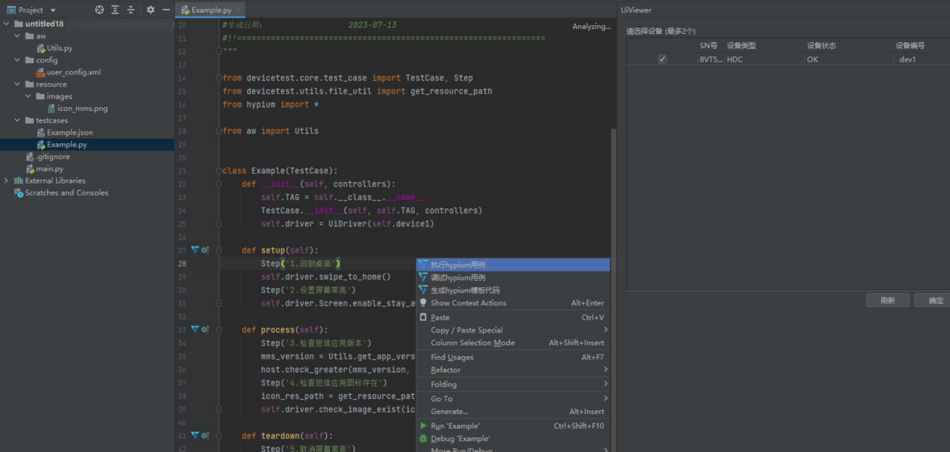Click the Select Opened File locate icon
Screen dimensions: 950x452
99,10
